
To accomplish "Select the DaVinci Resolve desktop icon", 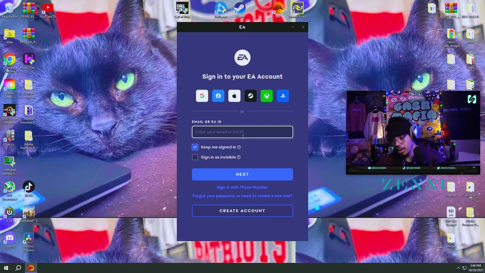I will coord(29,242).
